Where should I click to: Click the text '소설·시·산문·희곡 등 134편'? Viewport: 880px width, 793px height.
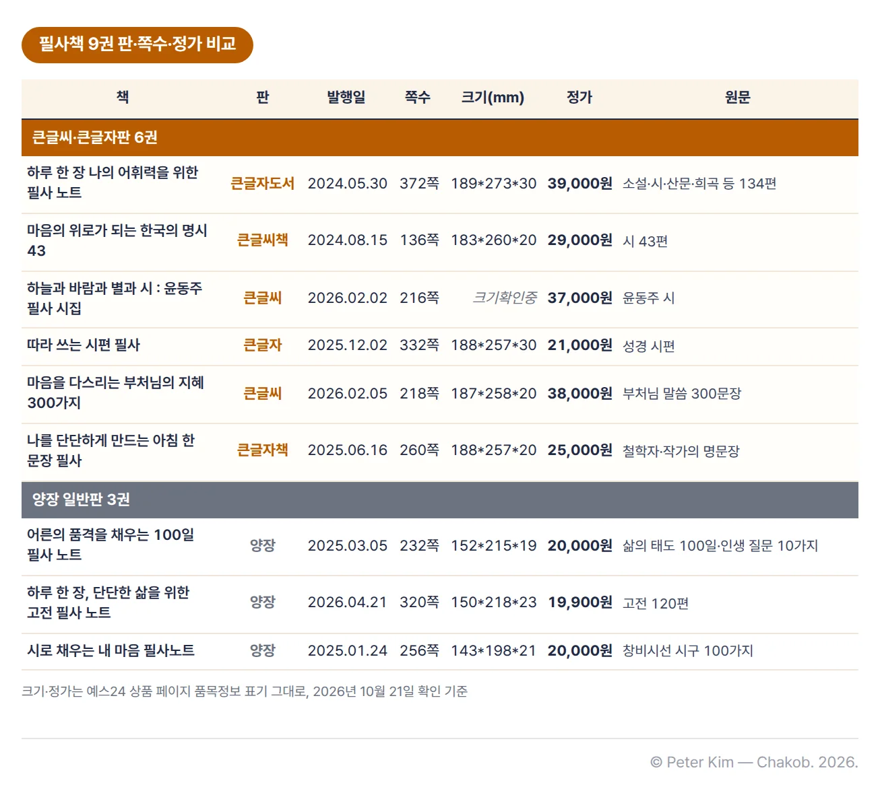coord(699,184)
